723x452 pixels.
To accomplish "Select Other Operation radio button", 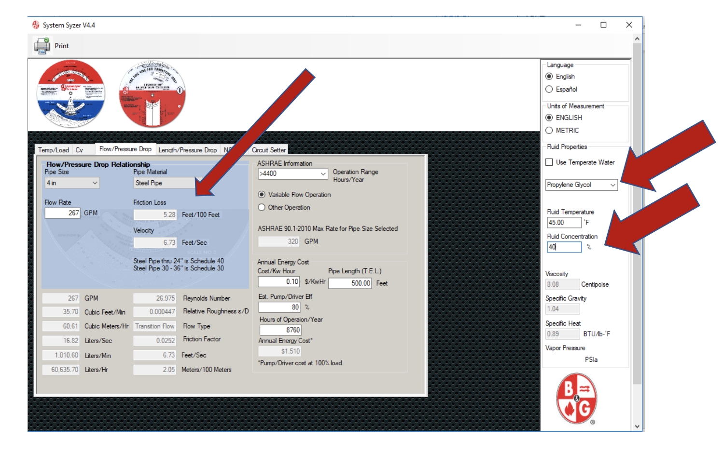I will [262, 208].
